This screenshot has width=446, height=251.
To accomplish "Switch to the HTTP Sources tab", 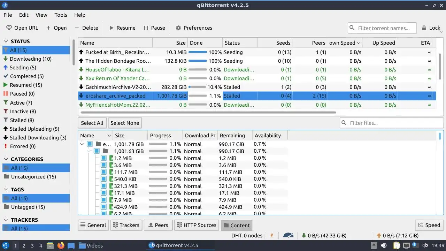I will 197,225.
